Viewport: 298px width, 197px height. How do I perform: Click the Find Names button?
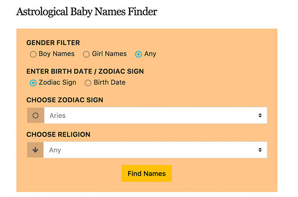(147, 174)
